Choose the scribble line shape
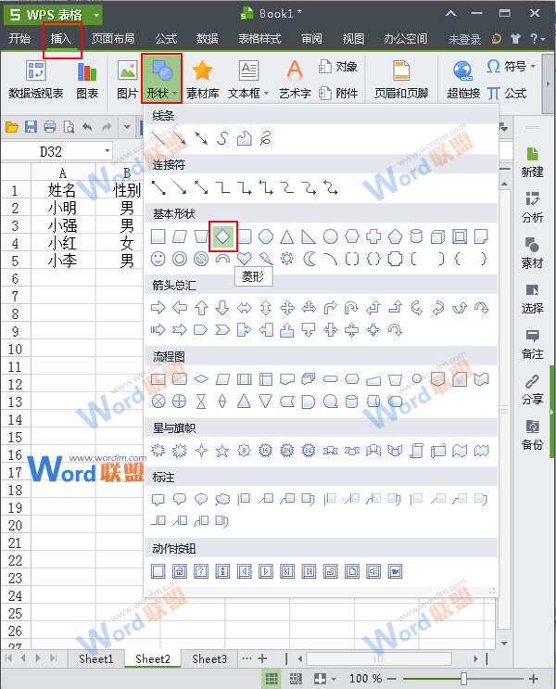The height and width of the screenshot is (689, 556). 266,138
